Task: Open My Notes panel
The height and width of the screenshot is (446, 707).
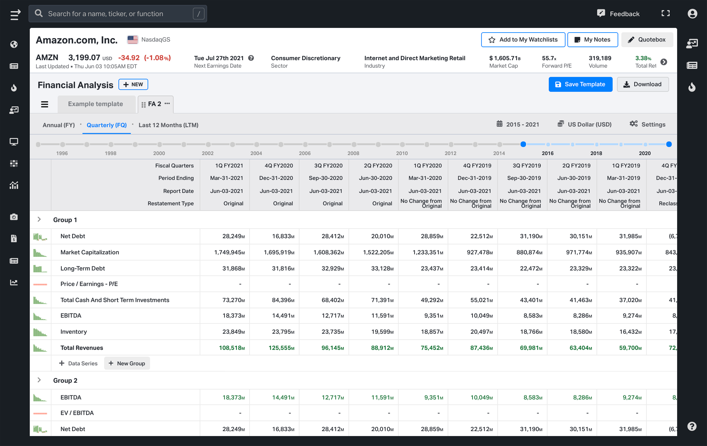Action: coord(592,40)
